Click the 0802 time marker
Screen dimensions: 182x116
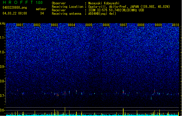[37, 25]
